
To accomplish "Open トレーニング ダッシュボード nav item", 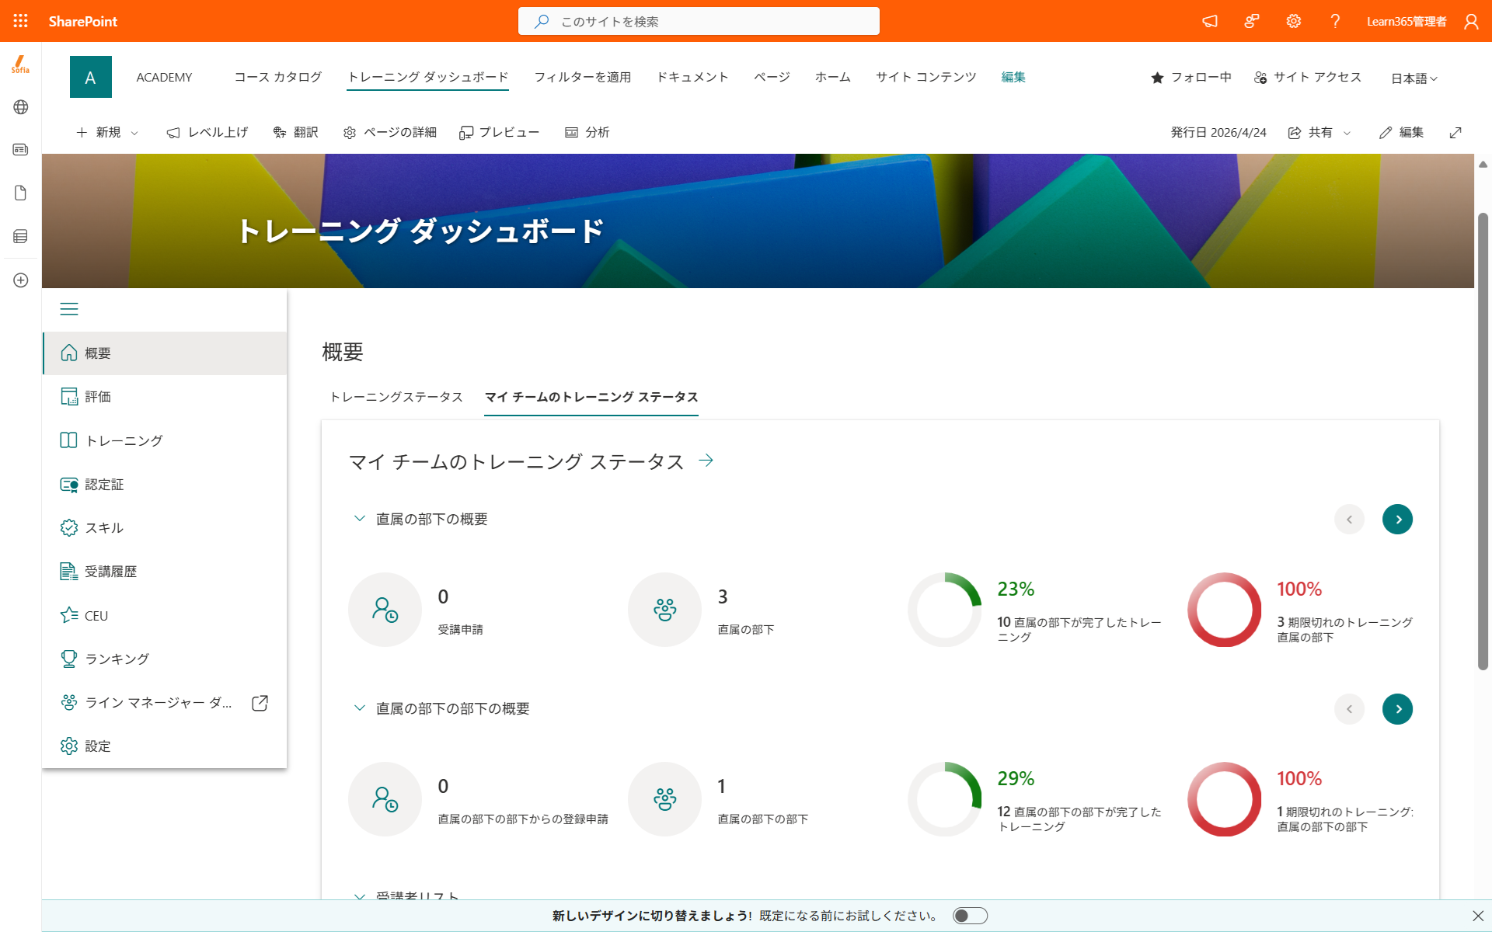I will click(x=427, y=77).
